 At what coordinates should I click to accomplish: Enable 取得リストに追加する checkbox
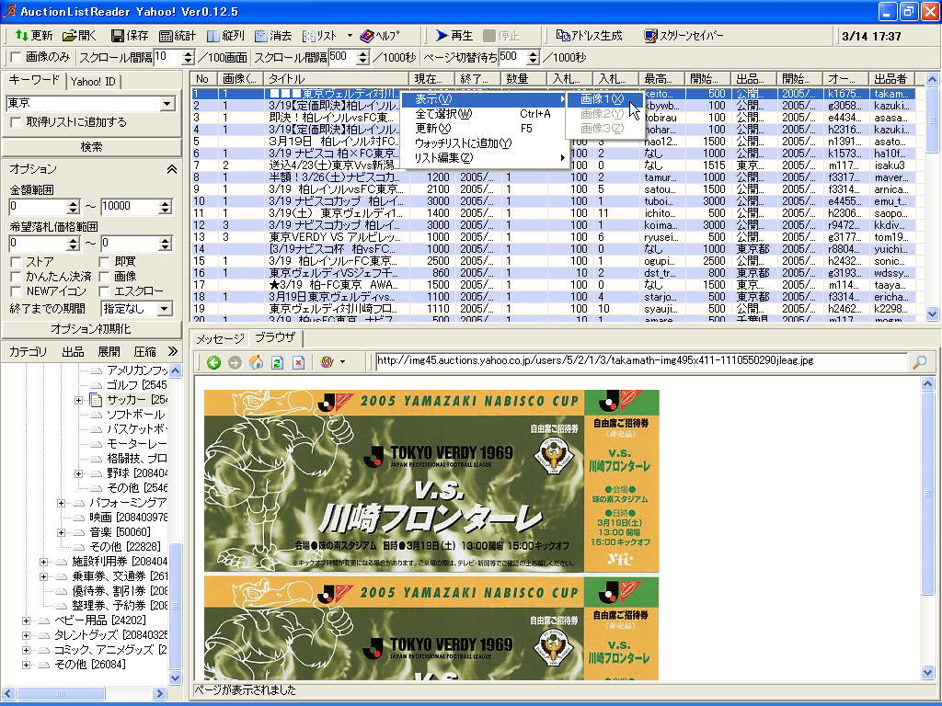click(17, 122)
